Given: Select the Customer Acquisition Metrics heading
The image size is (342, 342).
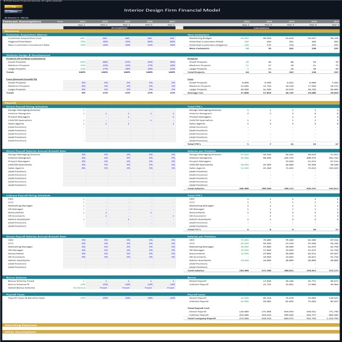Looking at the screenshot, I should click(x=27, y=35).
